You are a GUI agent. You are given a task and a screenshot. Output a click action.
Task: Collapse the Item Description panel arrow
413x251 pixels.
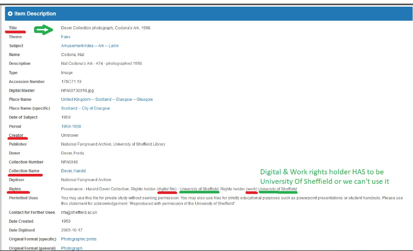[10, 14]
